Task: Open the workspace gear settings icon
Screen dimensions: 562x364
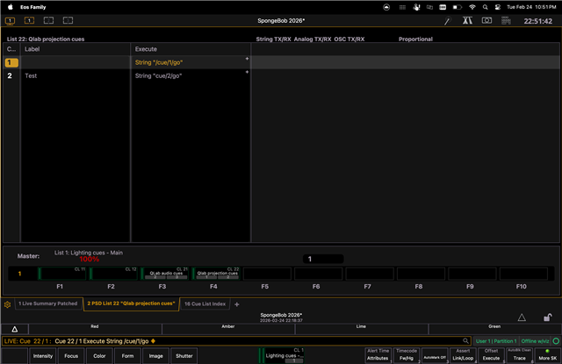Action: click(7, 304)
